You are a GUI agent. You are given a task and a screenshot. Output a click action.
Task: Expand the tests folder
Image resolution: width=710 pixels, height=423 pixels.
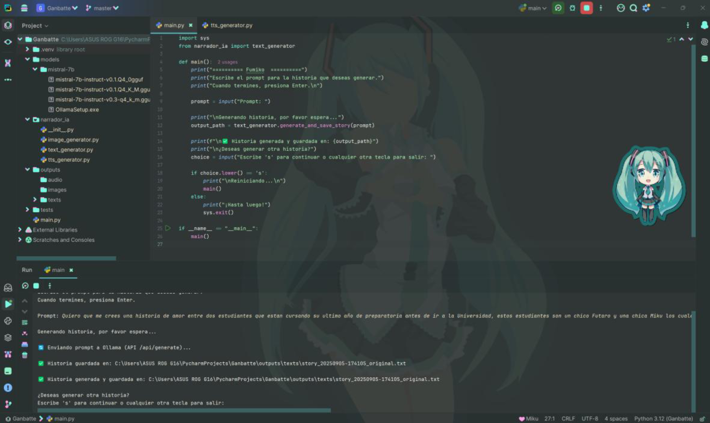coord(28,210)
